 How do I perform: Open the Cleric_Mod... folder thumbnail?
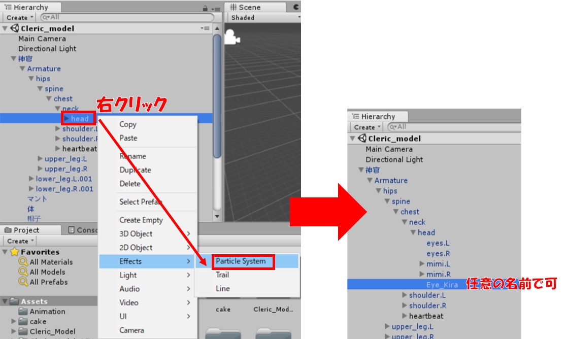pos(270,332)
